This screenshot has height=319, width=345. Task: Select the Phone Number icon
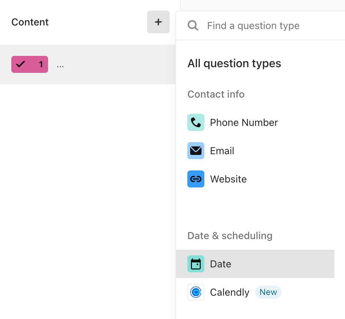click(196, 122)
